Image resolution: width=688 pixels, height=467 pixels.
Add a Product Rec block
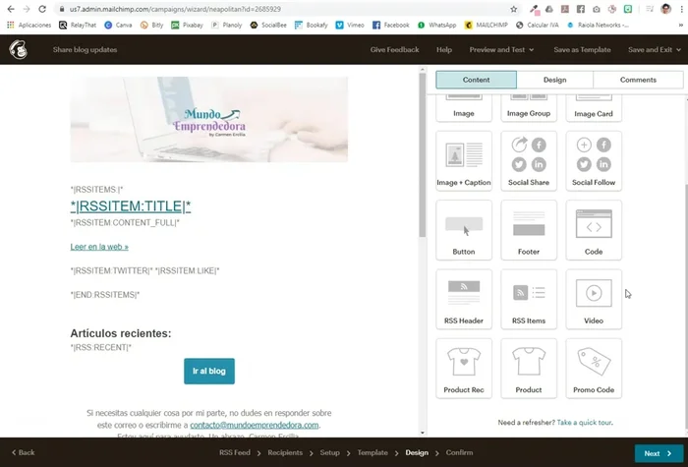pos(464,369)
